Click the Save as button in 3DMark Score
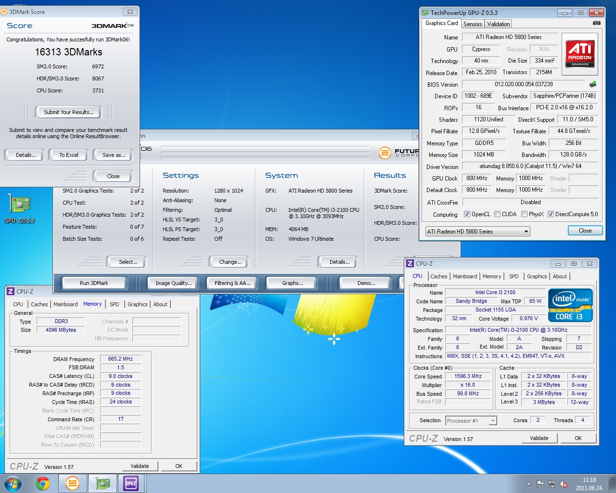This screenshot has height=493, width=616. coord(114,155)
